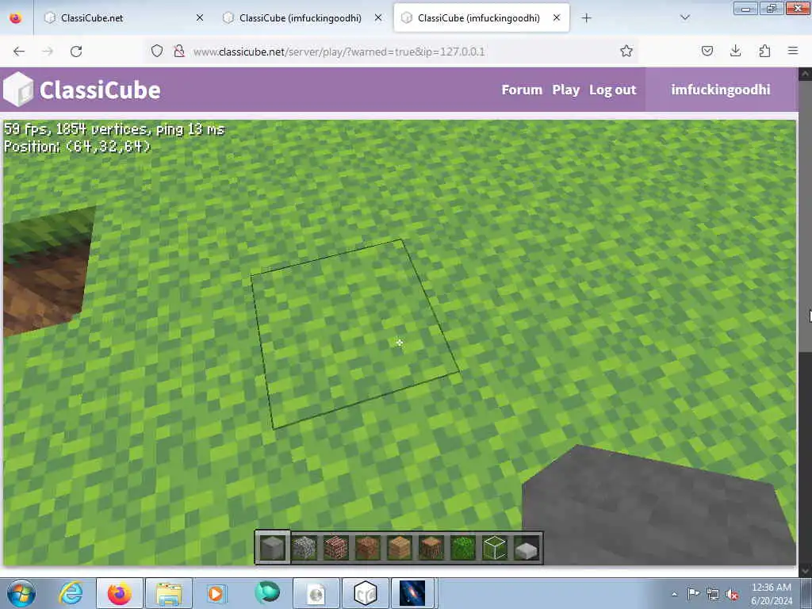Click the taskbar clock and date
The image size is (812, 609).
(771, 594)
